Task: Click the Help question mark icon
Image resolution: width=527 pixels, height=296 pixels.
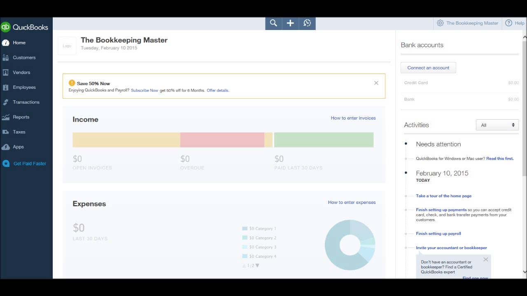Action: 508,23
